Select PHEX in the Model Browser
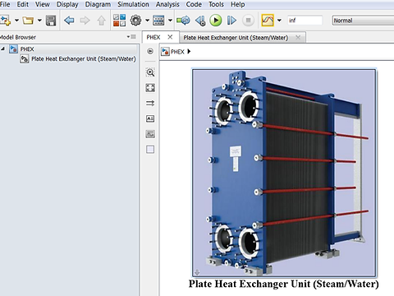 tap(27, 49)
